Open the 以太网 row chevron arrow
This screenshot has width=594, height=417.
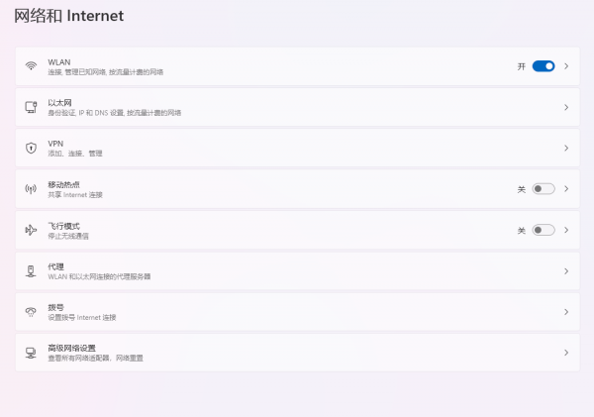click(566, 107)
